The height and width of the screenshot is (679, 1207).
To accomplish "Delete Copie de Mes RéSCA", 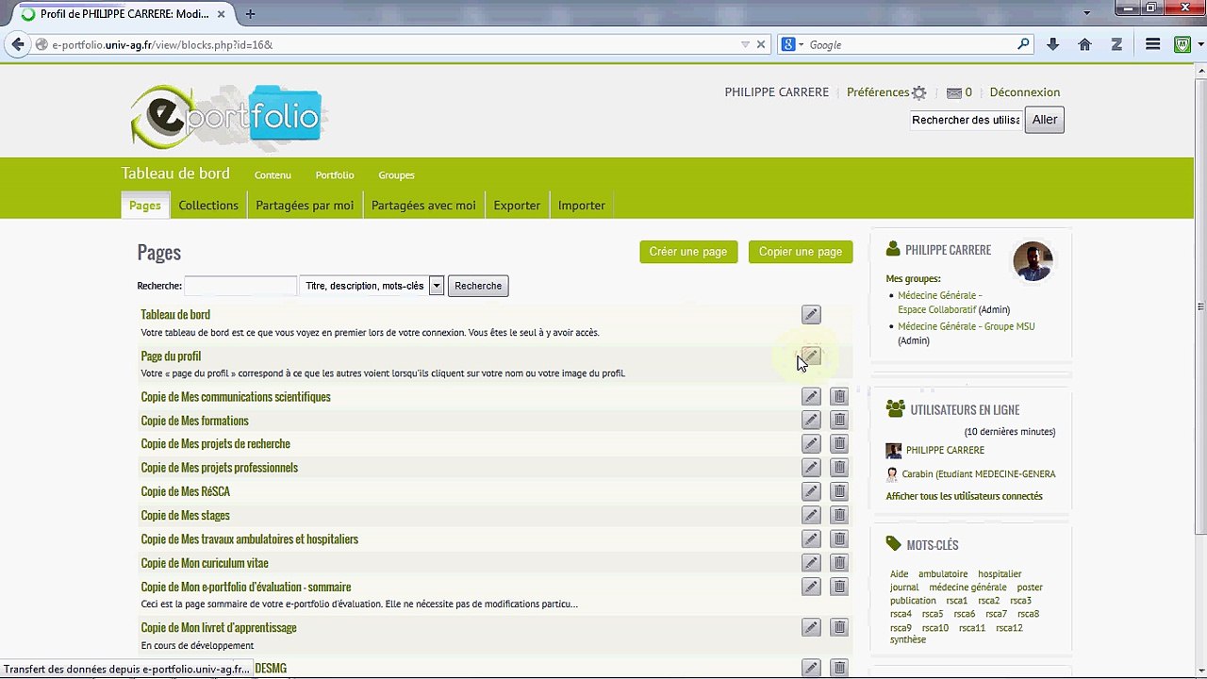I will click(x=839, y=491).
